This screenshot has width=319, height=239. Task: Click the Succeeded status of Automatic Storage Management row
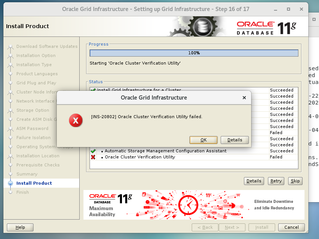(282, 151)
